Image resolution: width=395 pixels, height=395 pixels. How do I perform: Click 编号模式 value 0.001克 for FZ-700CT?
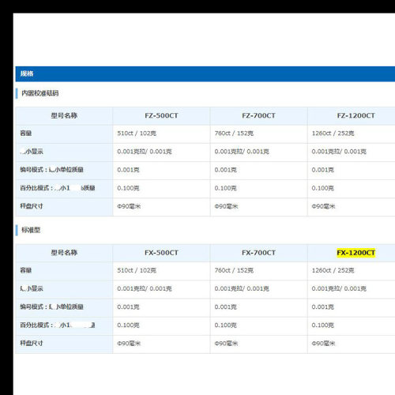225,170
